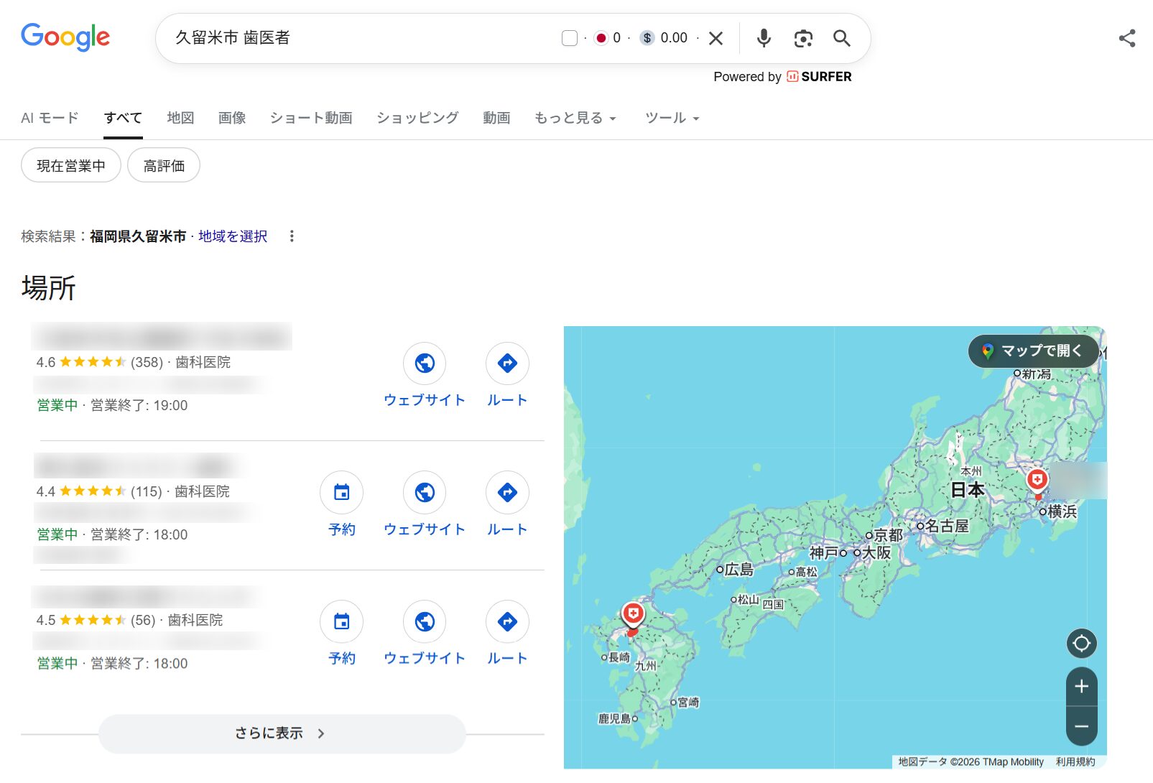
Task: Open the ツール dropdown
Action: 670,118
